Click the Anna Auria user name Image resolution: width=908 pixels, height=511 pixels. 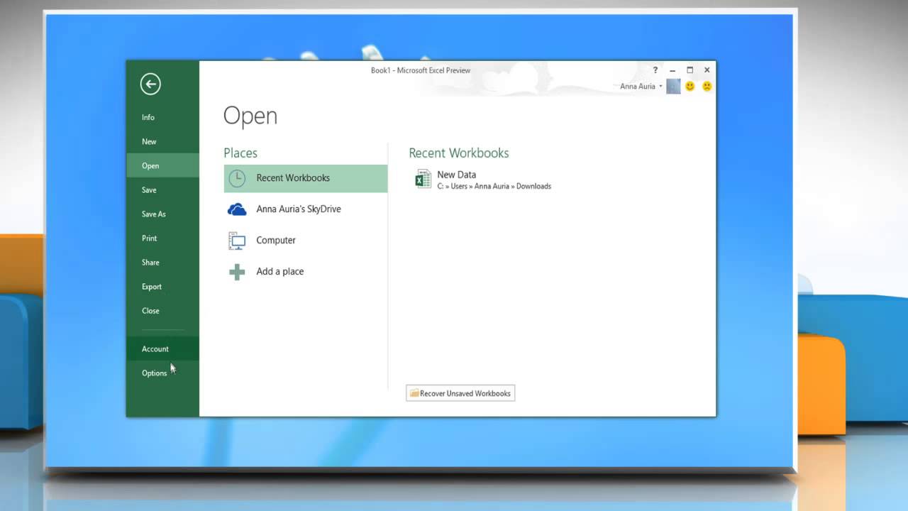point(638,87)
